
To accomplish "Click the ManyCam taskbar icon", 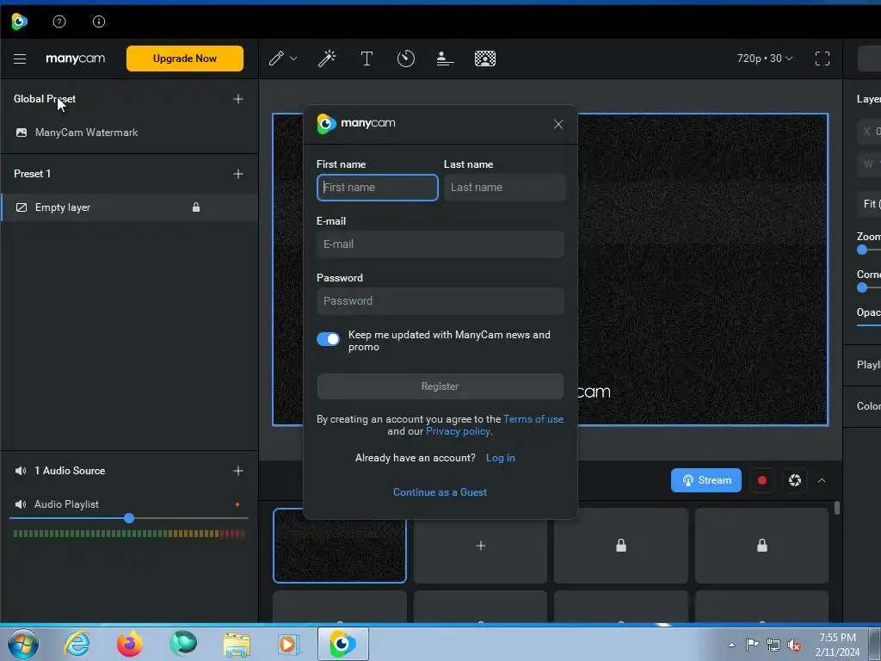I will (x=342, y=644).
